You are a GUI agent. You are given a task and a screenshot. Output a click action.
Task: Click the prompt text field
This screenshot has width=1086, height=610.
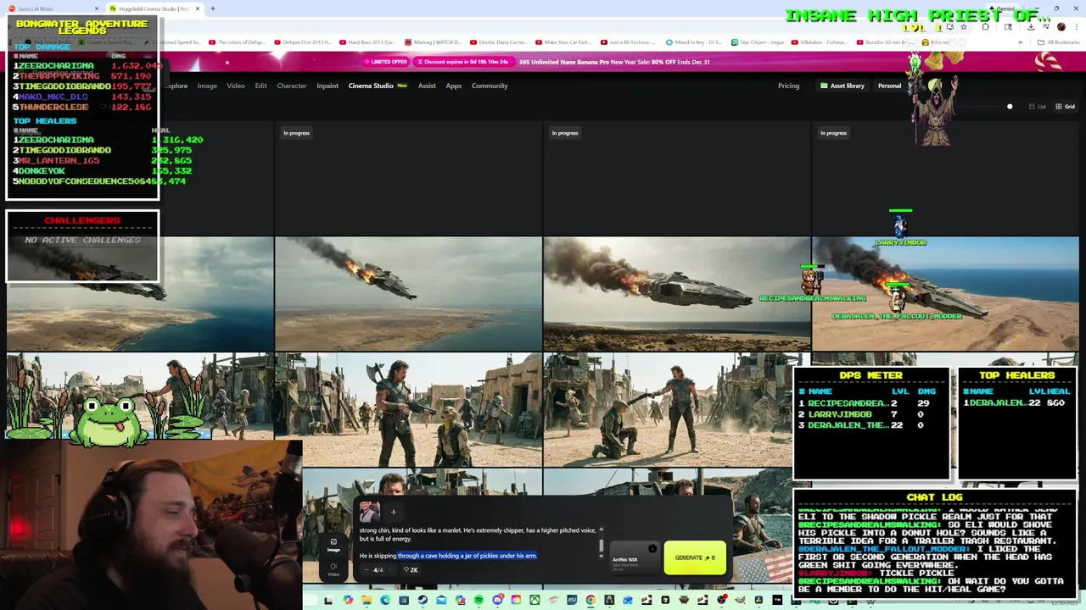(x=479, y=543)
